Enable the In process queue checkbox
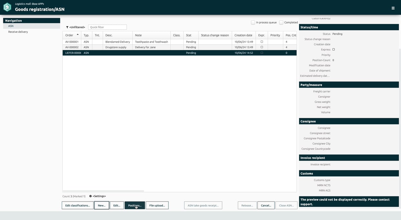 tap(253, 22)
